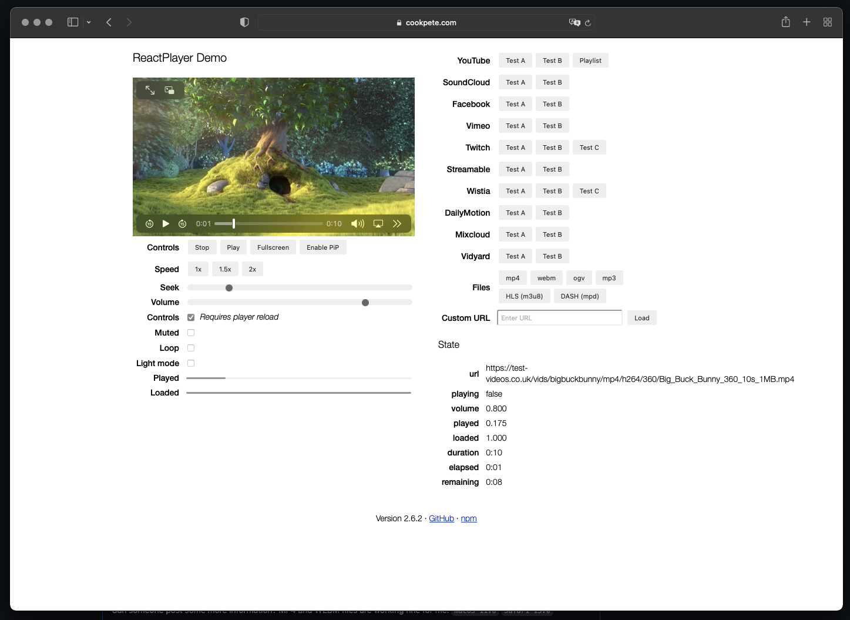Enable Light mode
850x620 pixels.
(191, 363)
